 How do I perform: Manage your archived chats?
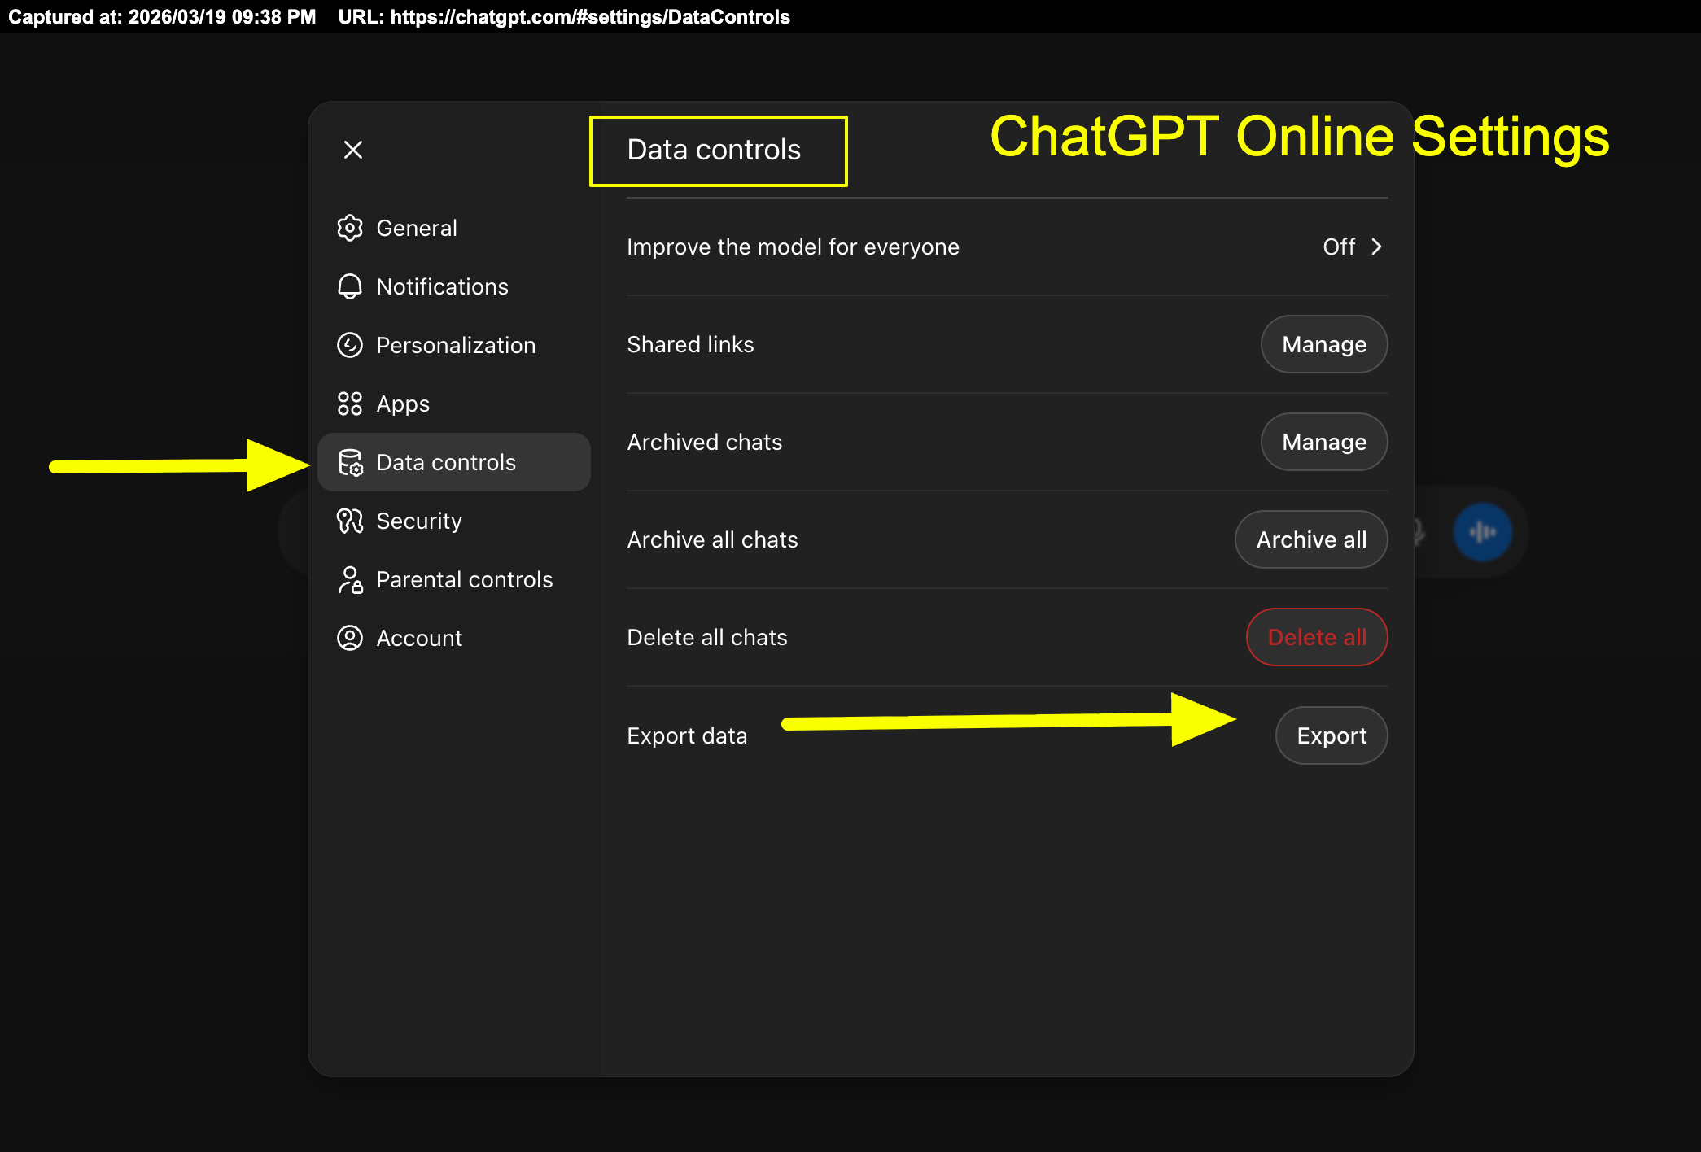(x=1324, y=442)
